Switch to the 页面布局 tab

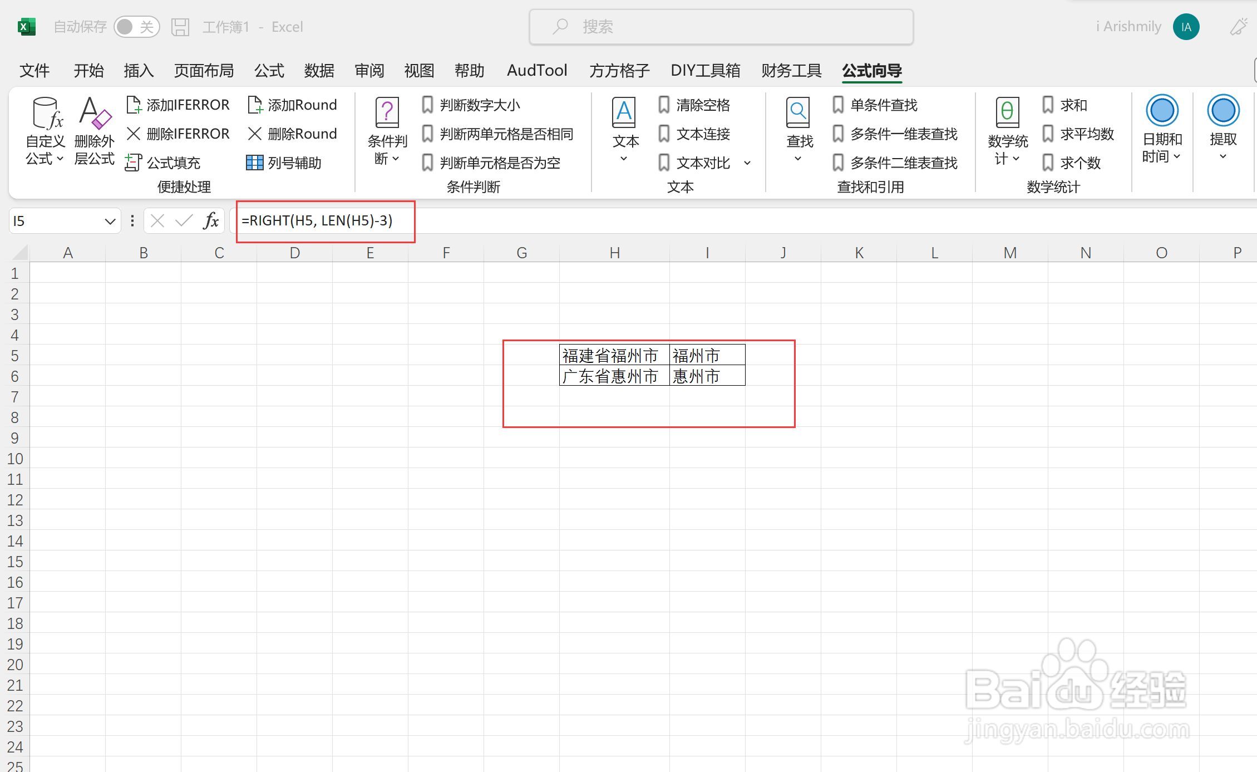pyautogui.click(x=204, y=71)
